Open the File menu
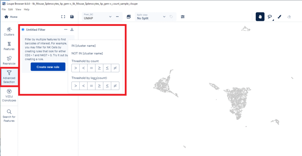 click(x=4, y=9)
